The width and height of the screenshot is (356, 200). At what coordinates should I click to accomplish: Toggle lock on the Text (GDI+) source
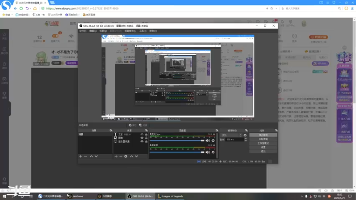(146, 135)
